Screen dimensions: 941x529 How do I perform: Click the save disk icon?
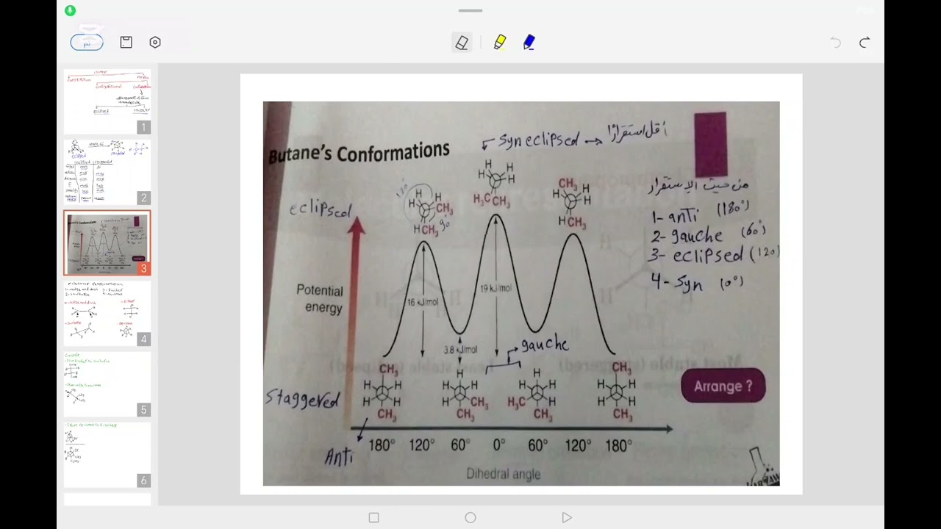pyautogui.click(x=126, y=43)
